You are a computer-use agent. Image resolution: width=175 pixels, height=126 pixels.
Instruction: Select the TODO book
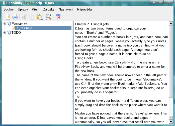click(x=16, y=32)
